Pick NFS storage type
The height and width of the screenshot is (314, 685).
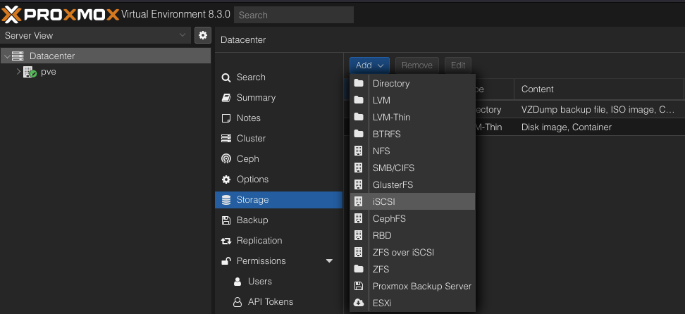pyautogui.click(x=412, y=151)
